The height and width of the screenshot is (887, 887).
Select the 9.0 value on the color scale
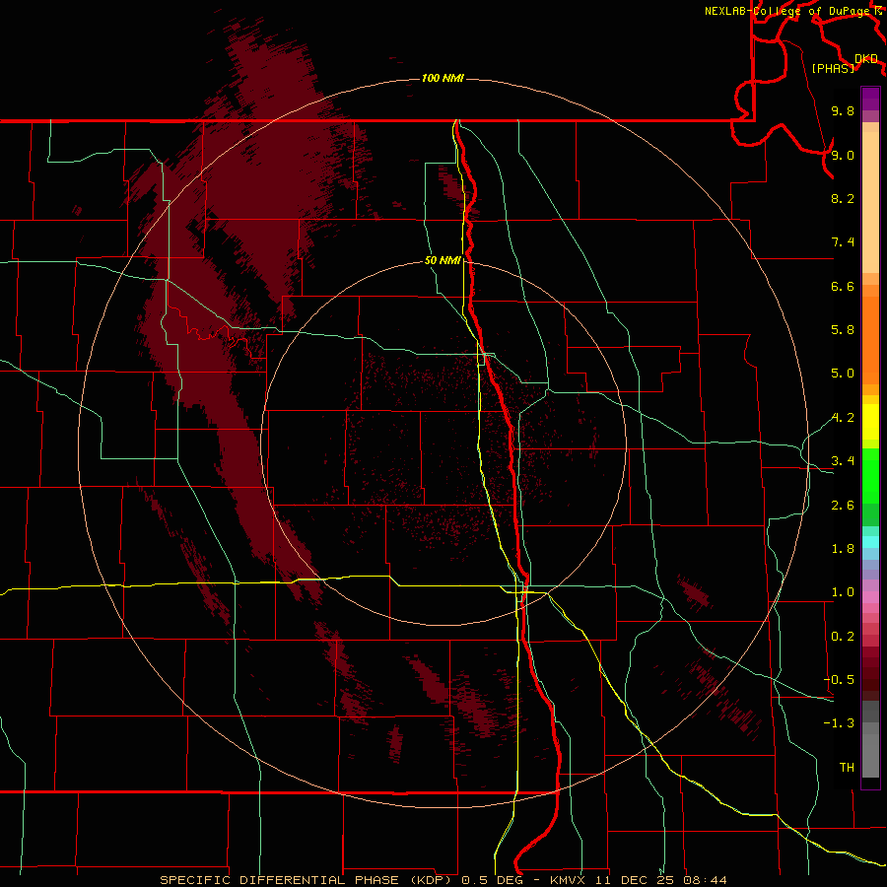[x=843, y=156]
